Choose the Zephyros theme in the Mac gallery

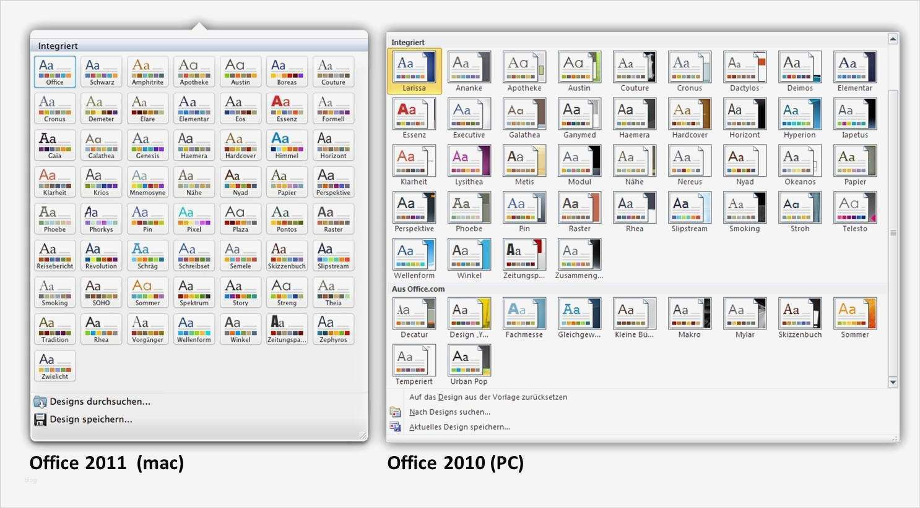(333, 329)
